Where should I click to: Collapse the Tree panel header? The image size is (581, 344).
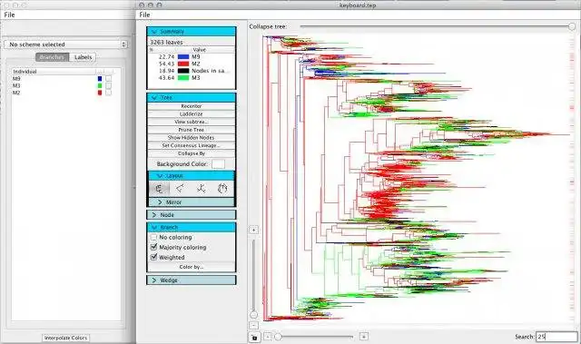click(x=192, y=97)
